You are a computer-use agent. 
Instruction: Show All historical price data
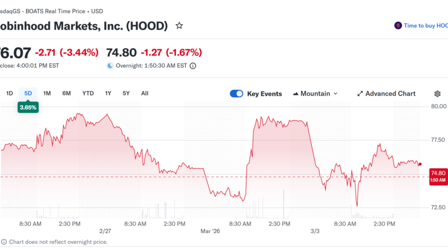click(x=144, y=93)
